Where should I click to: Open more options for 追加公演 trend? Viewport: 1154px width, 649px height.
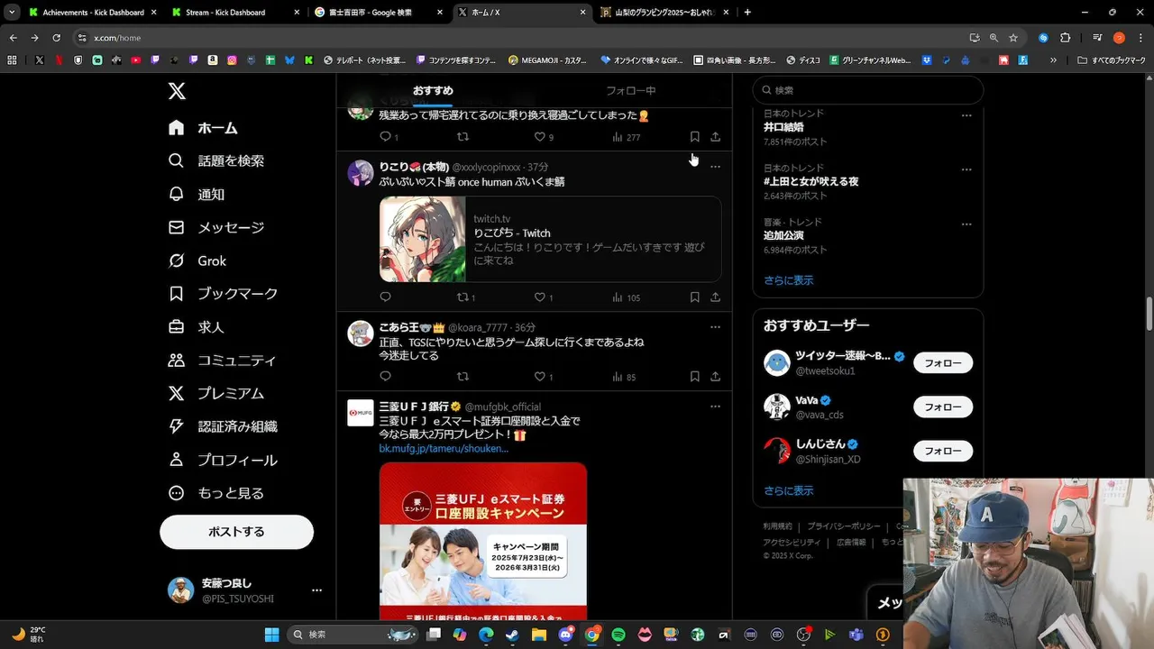click(966, 224)
